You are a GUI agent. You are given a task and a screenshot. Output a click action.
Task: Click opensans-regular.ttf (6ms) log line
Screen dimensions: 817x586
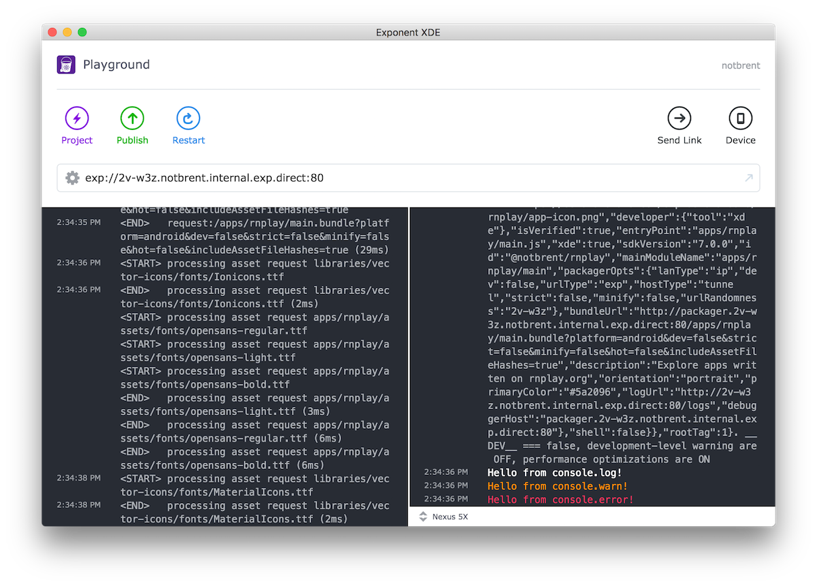coord(255,432)
